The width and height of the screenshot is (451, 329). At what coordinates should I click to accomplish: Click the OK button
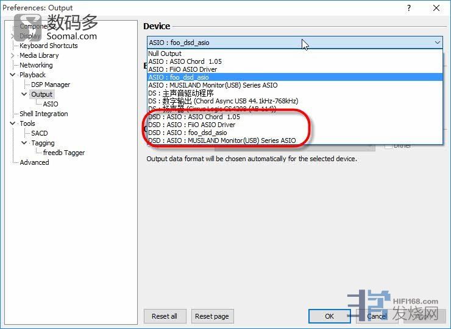point(329,316)
